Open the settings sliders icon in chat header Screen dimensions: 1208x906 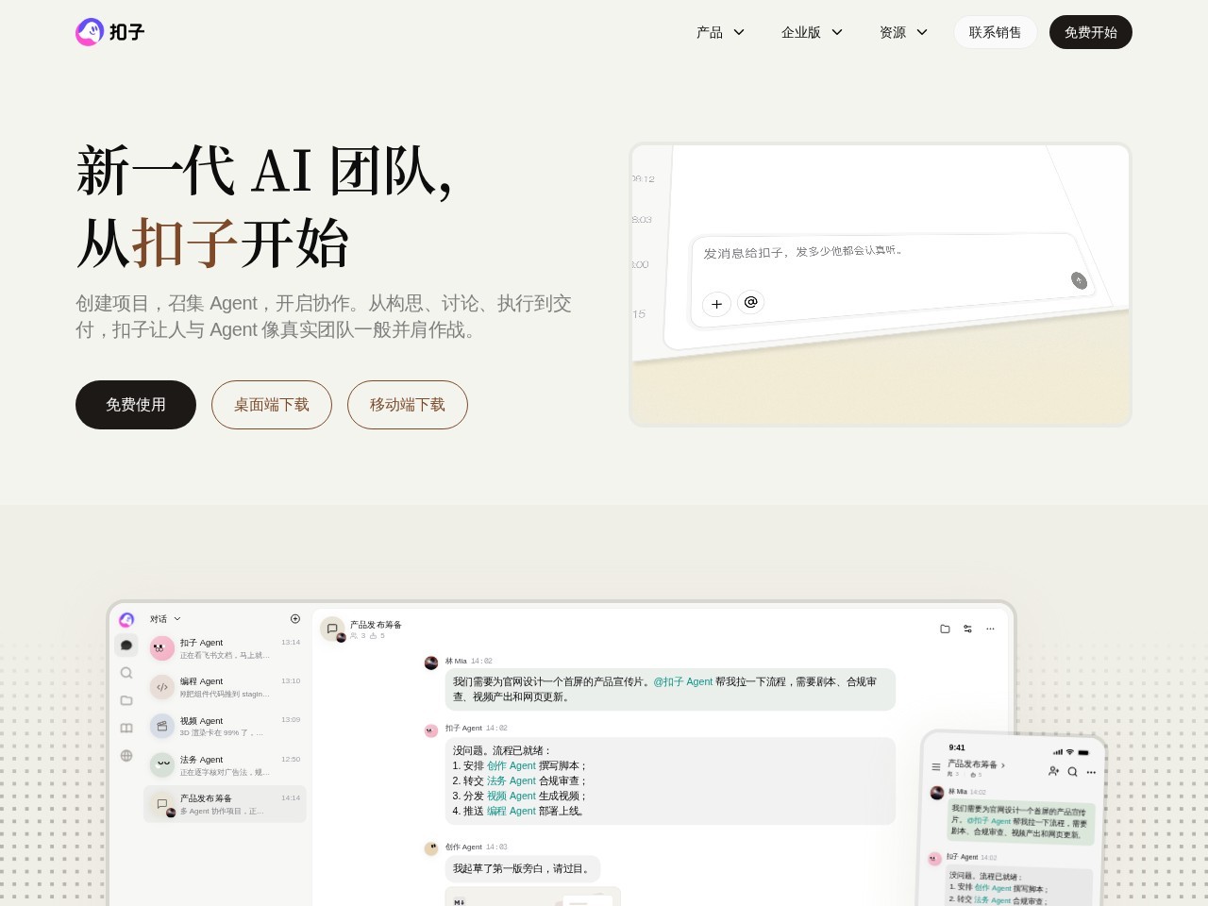coord(967,629)
